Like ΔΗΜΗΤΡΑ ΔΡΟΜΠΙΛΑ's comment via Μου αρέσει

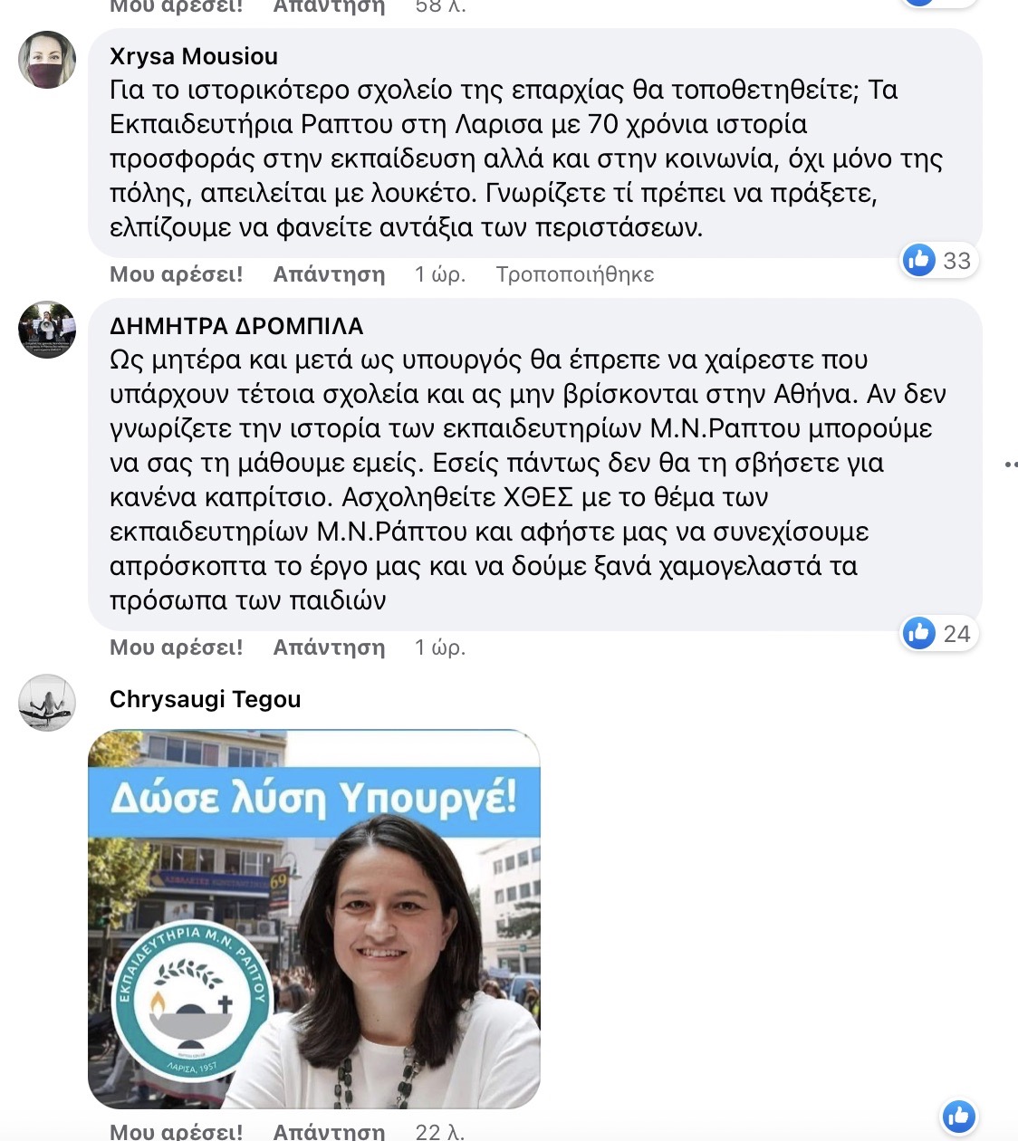click(x=177, y=647)
